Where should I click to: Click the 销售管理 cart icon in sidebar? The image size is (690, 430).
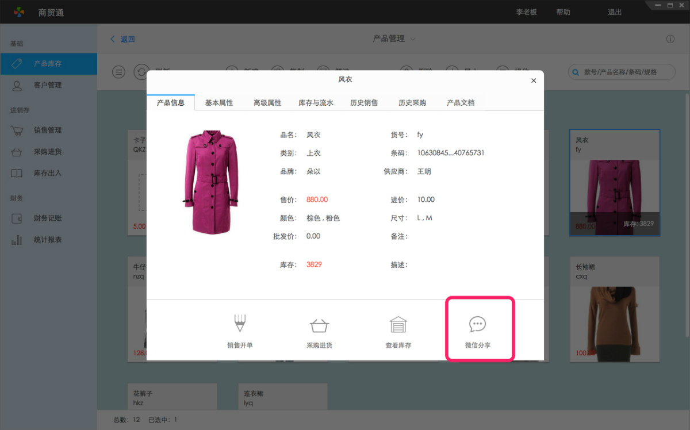(18, 130)
